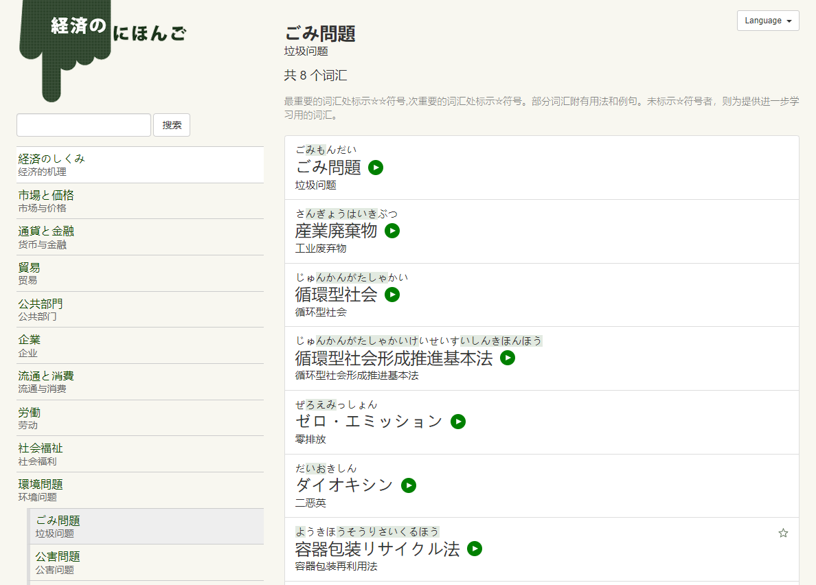Viewport: 816px width, 585px height.
Task: Play audio for 容器包装リサイクル法
Action: coord(475,549)
